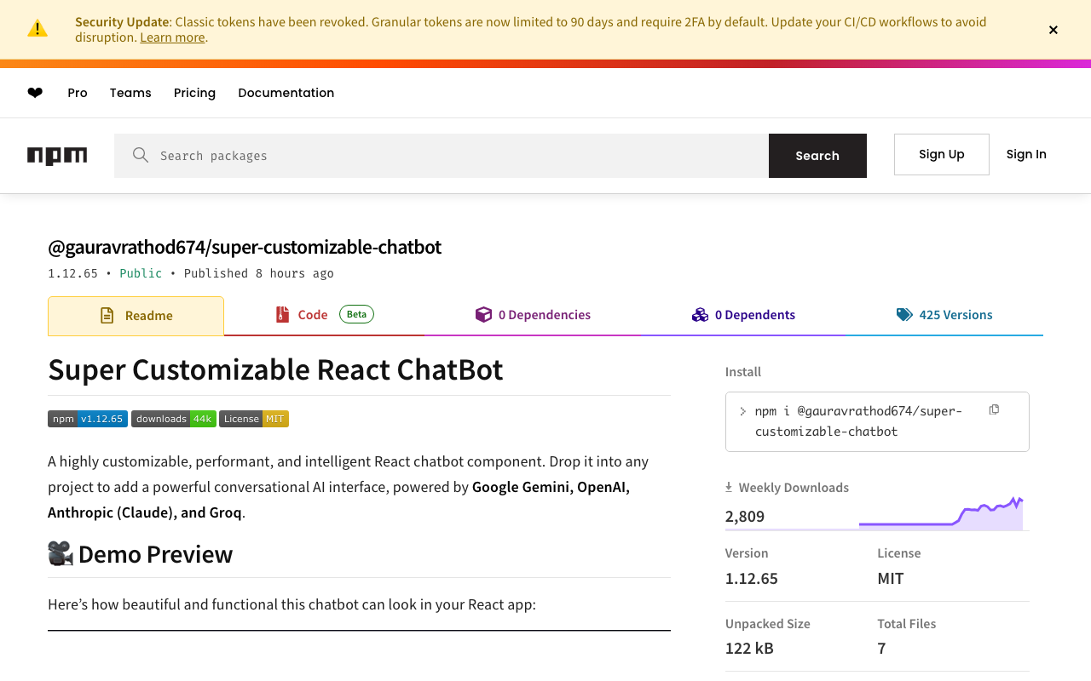Follow the Learn more link

point(172,37)
